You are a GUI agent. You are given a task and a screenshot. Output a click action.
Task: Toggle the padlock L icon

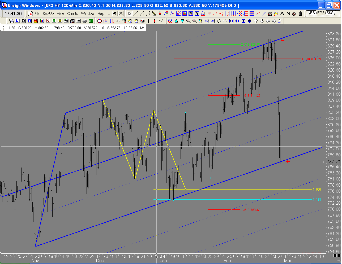[x=136, y=21]
